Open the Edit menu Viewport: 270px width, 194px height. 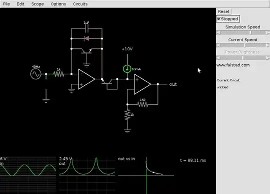[x=20, y=4]
